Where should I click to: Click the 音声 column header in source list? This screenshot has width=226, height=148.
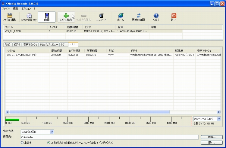coord(133,27)
